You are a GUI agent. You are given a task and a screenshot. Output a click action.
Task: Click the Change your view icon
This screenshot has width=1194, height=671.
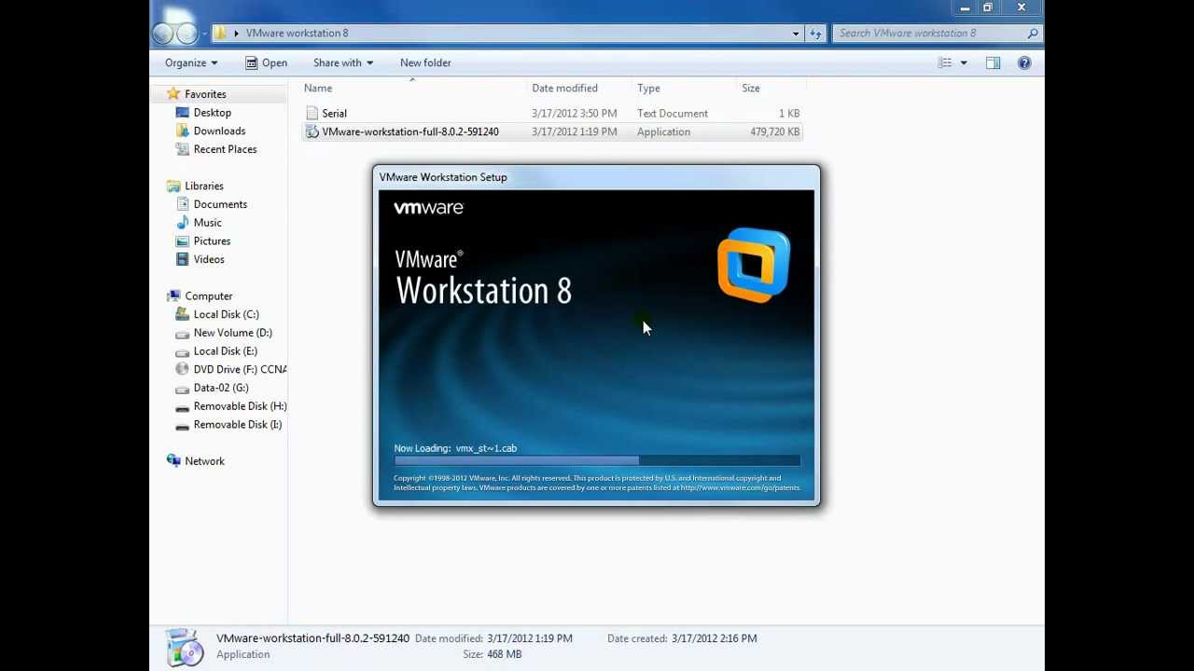(x=945, y=62)
